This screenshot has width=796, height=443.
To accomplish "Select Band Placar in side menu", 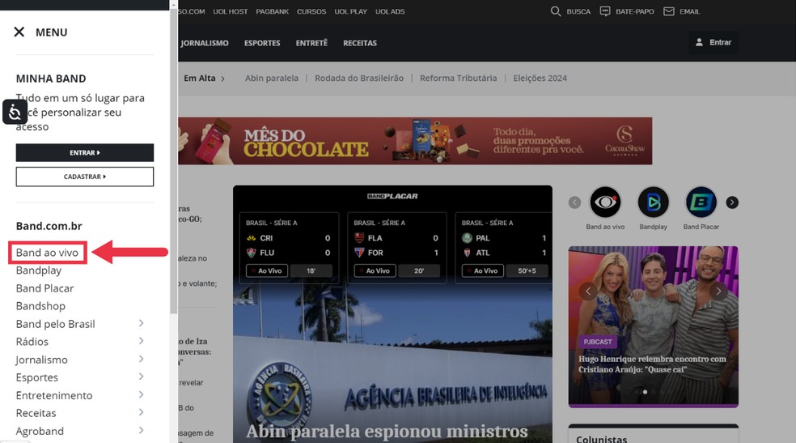I will click(x=44, y=288).
